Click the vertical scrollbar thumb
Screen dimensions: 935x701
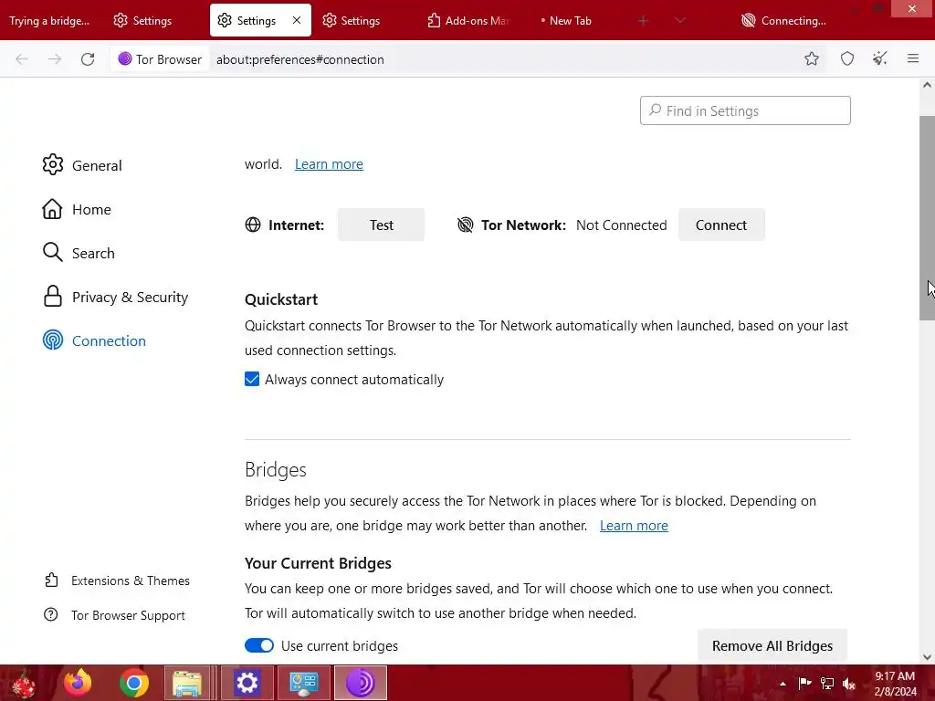(x=927, y=217)
